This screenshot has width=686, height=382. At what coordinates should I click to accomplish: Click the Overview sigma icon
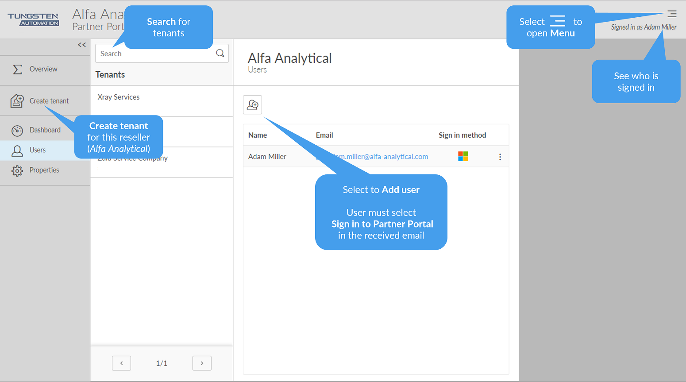coord(17,69)
